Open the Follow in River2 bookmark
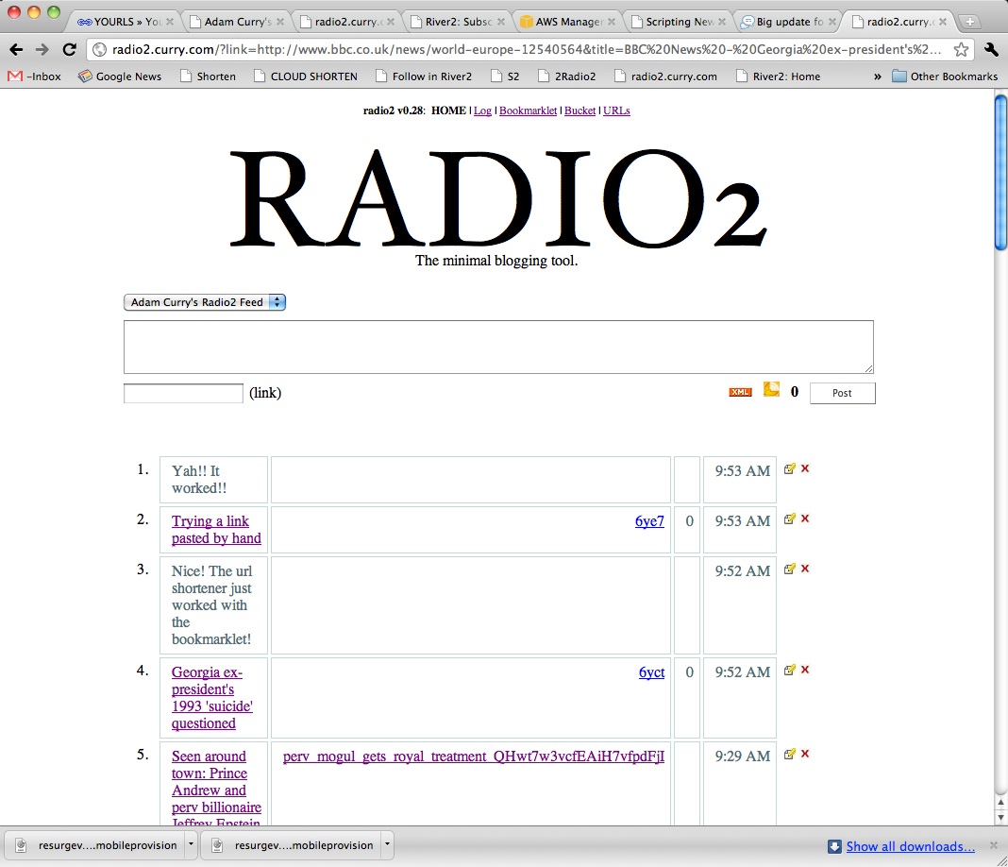 point(424,76)
